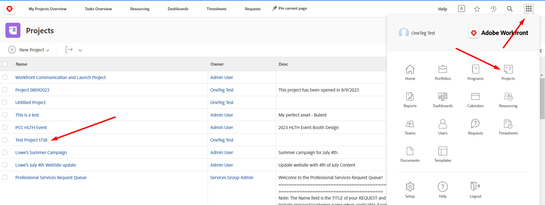Screen dimensions: 545x205
Task: Click the Setup gear icon
Action: click(410, 187)
